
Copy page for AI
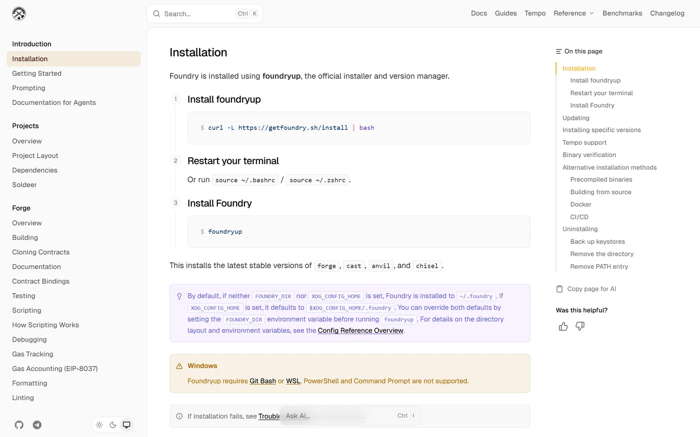coord(586,289)
